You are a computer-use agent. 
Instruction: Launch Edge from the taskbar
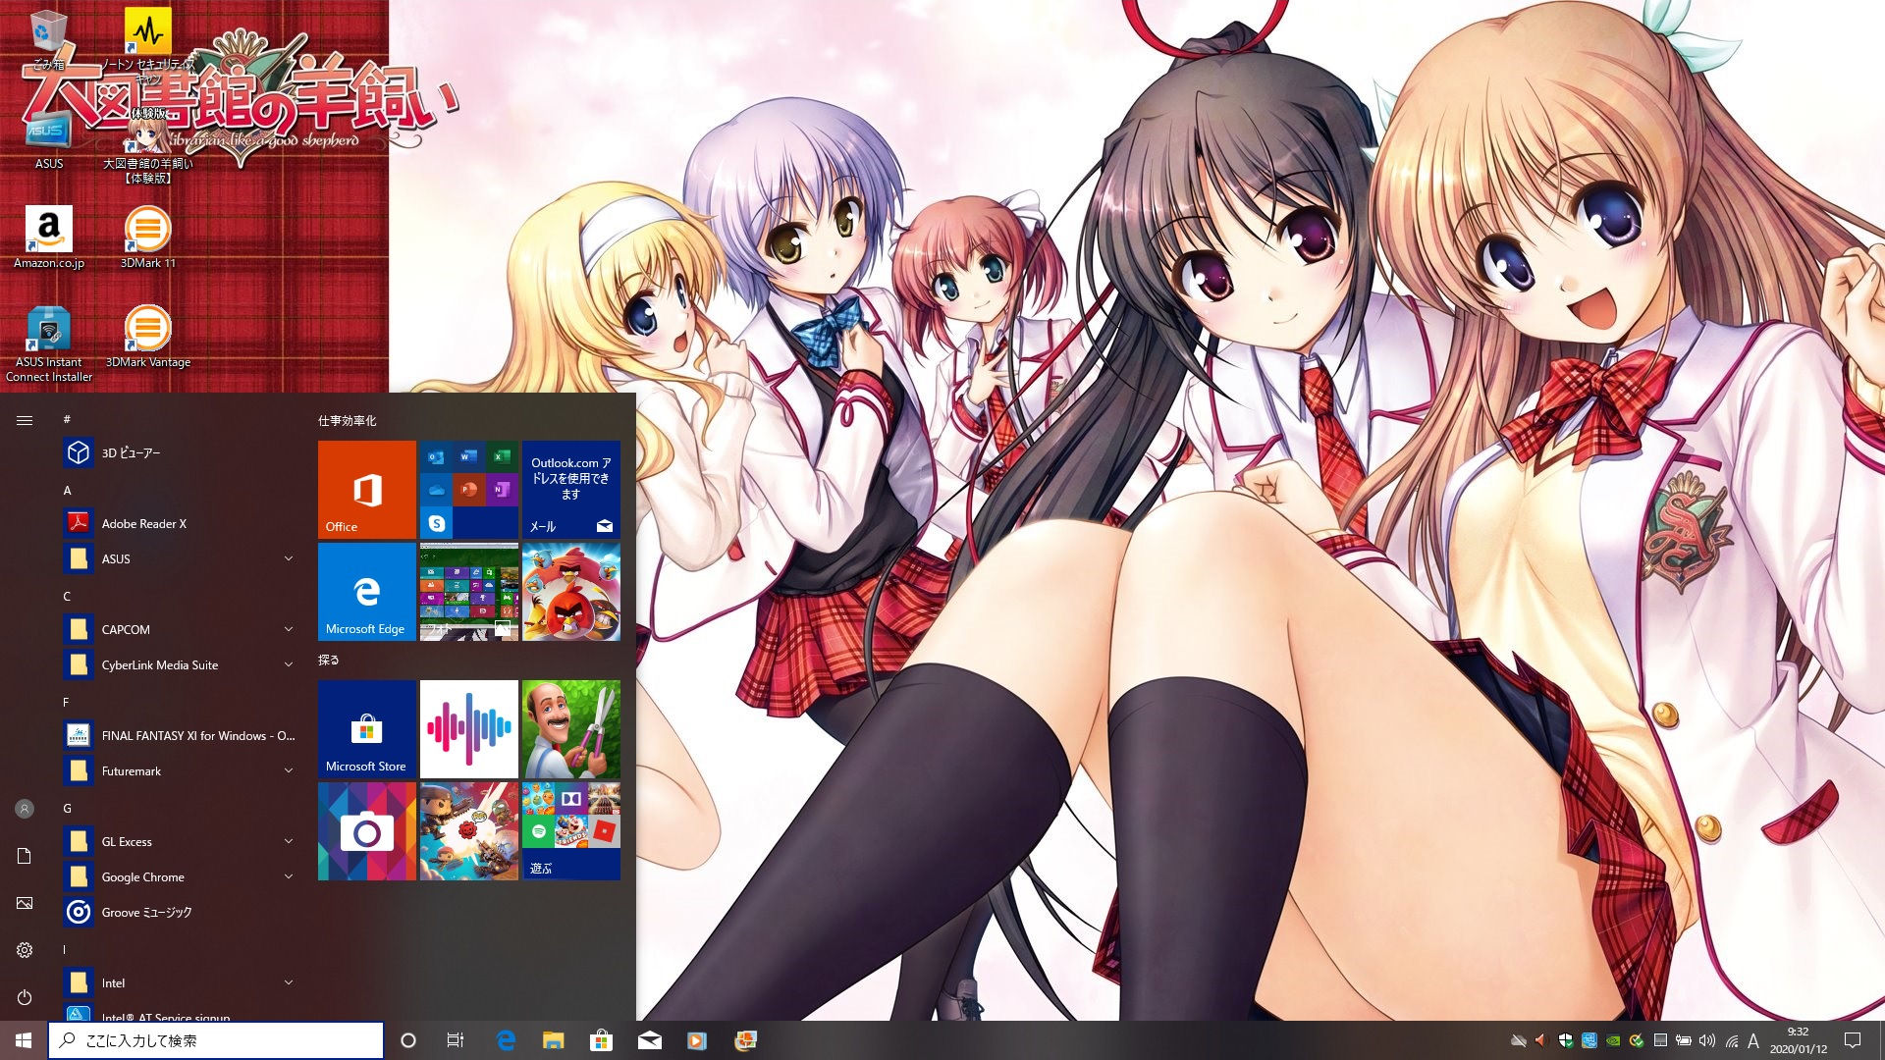[506, 1040]
